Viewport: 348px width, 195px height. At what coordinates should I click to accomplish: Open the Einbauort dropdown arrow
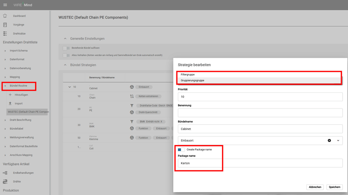click(338, 140)
